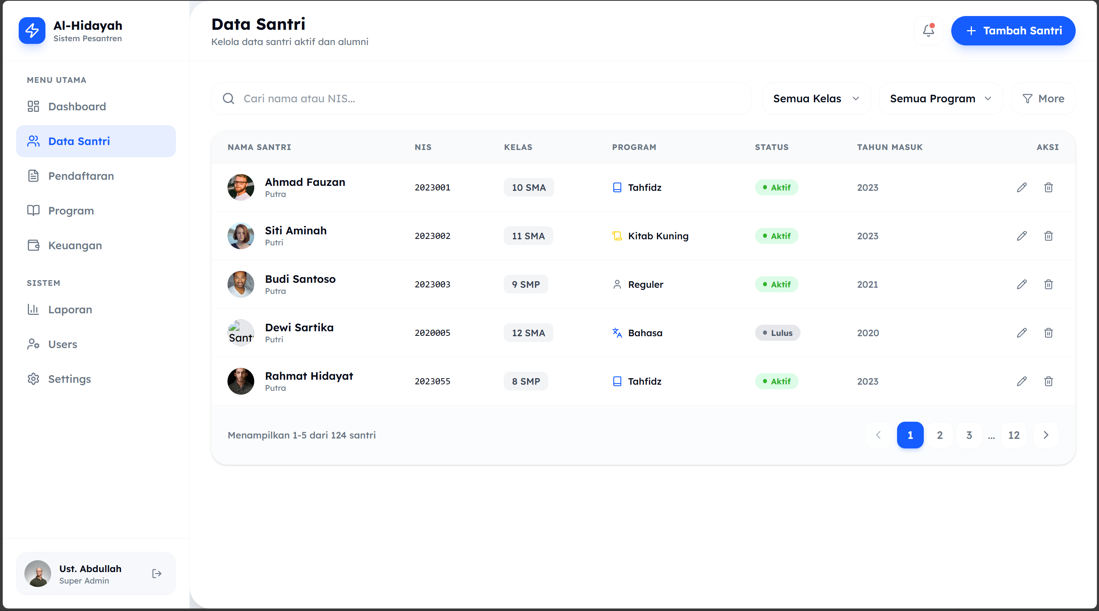
Task: Click Ahmad Fauzan's avatar photo
Action: 240,187
